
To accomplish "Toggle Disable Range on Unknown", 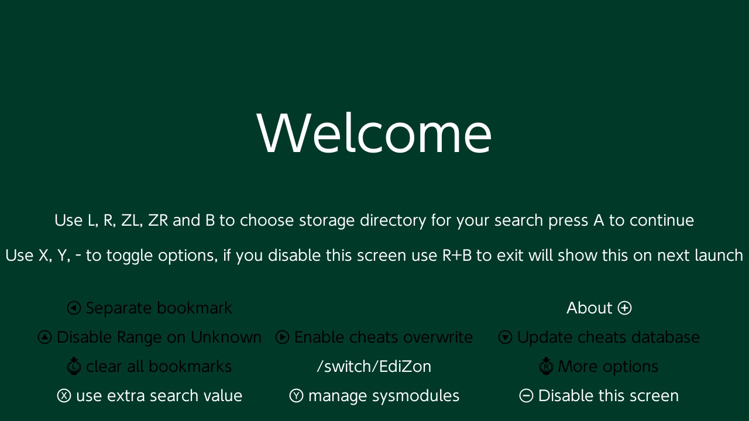I will pyautogui.click(x=159, y=337).
